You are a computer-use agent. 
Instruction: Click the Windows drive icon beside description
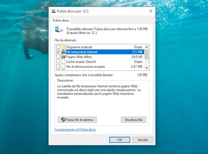[59, 29]
